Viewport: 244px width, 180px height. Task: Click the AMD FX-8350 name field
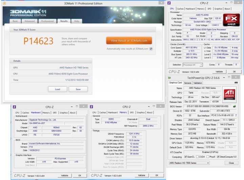(202, 15)
